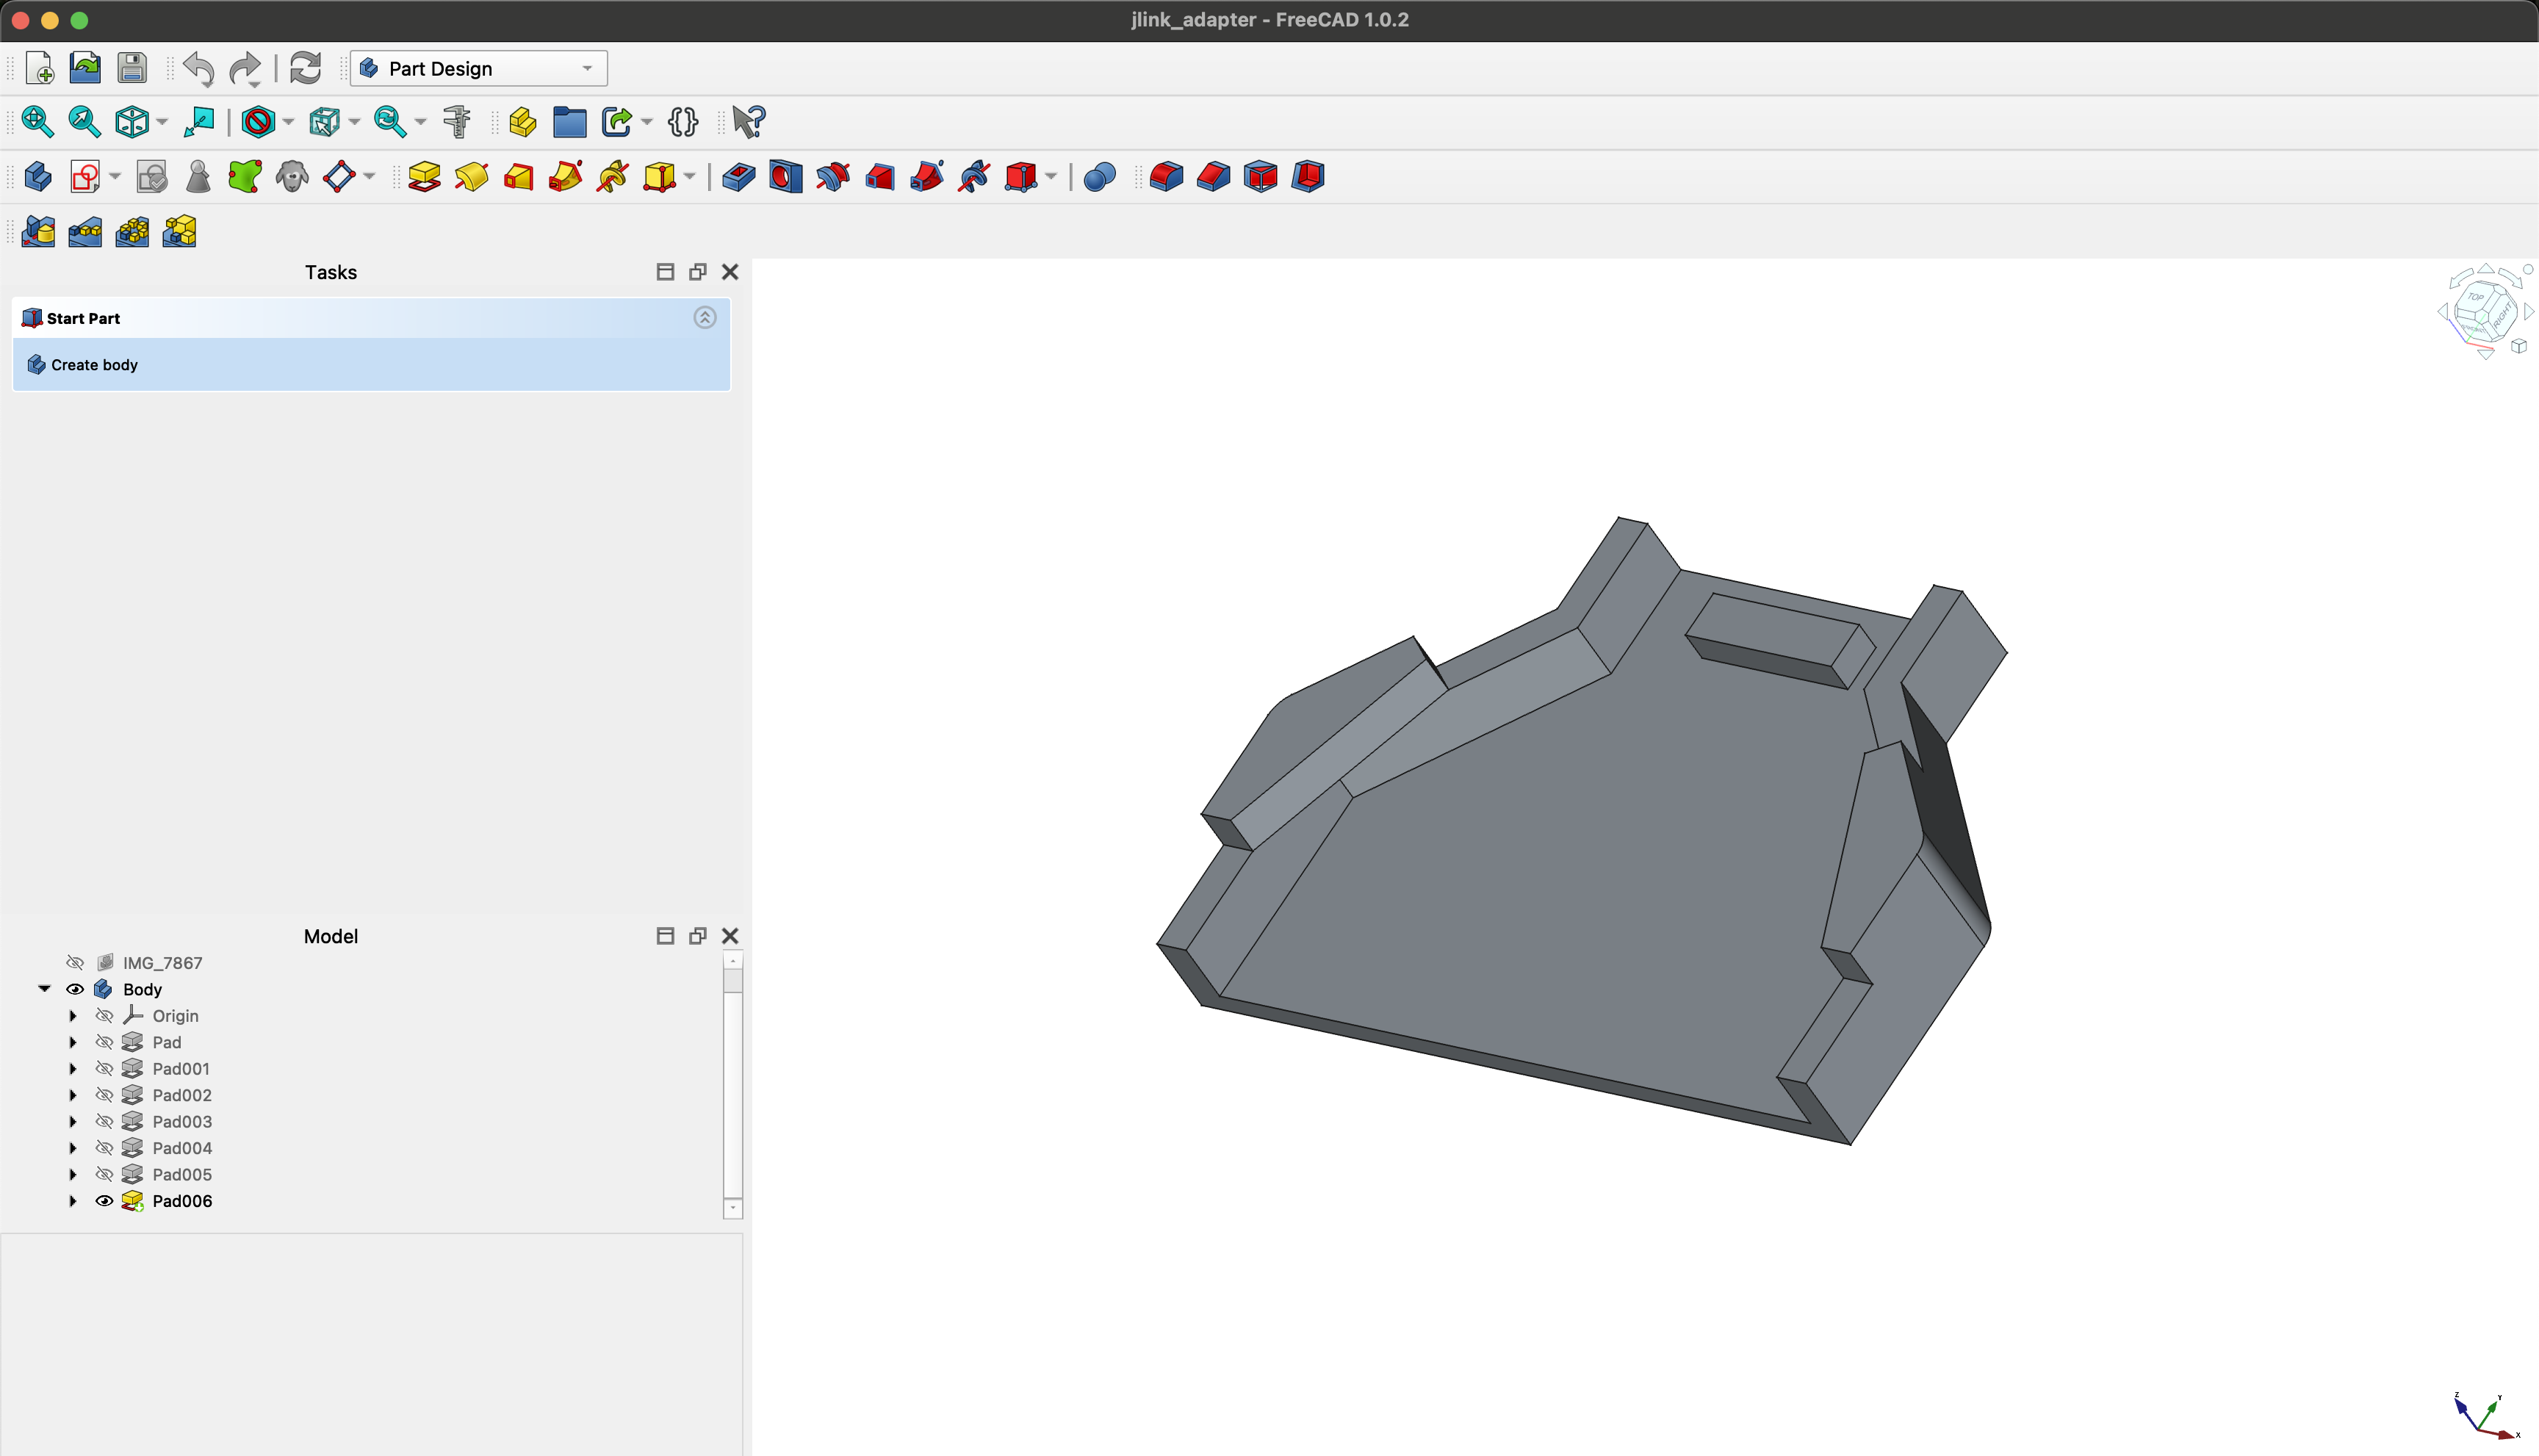Show the IMG_7867 image object
2539x1456 pixels.
pyautogui.click(x=75, y=962)
